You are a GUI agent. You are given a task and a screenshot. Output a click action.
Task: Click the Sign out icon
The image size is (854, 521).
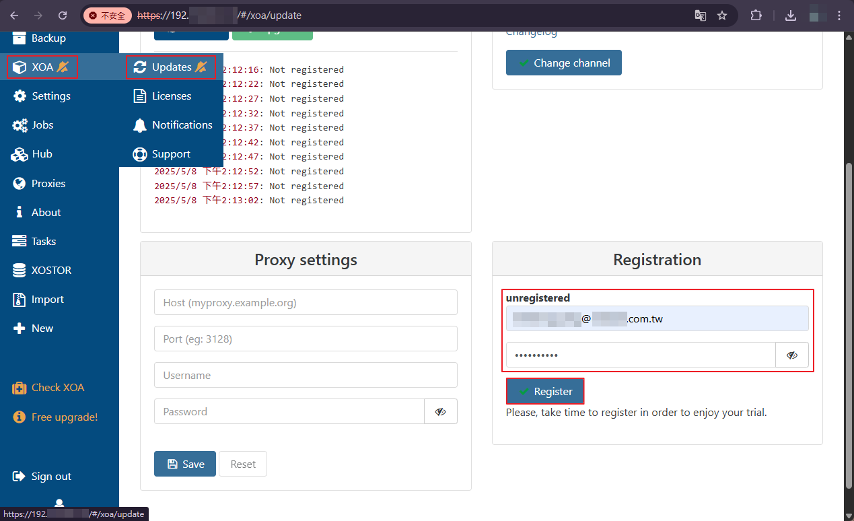coord(20,477)
